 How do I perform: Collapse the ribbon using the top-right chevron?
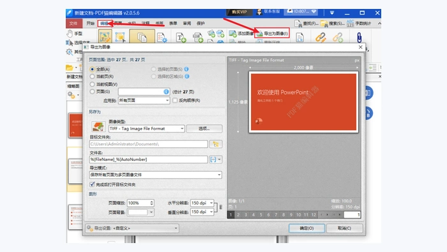click(x=379, y=24)
